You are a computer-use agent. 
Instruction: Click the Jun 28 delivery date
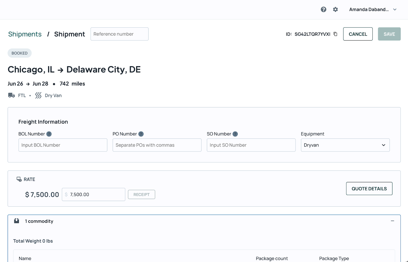tap(40, 84)
